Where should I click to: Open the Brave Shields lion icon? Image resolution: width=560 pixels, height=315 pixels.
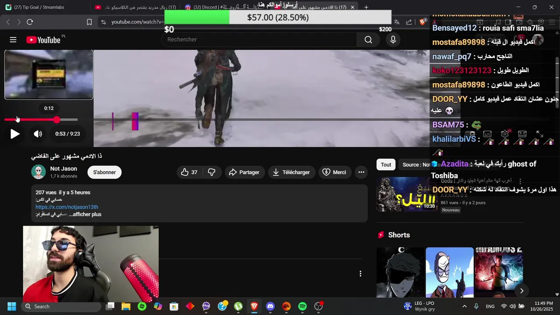[x=423, y=22]
